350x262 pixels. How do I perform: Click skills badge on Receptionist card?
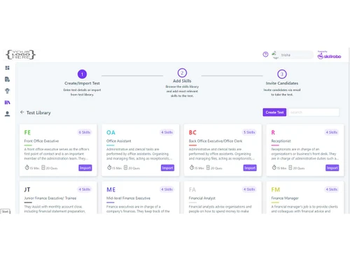coord(332,132)
